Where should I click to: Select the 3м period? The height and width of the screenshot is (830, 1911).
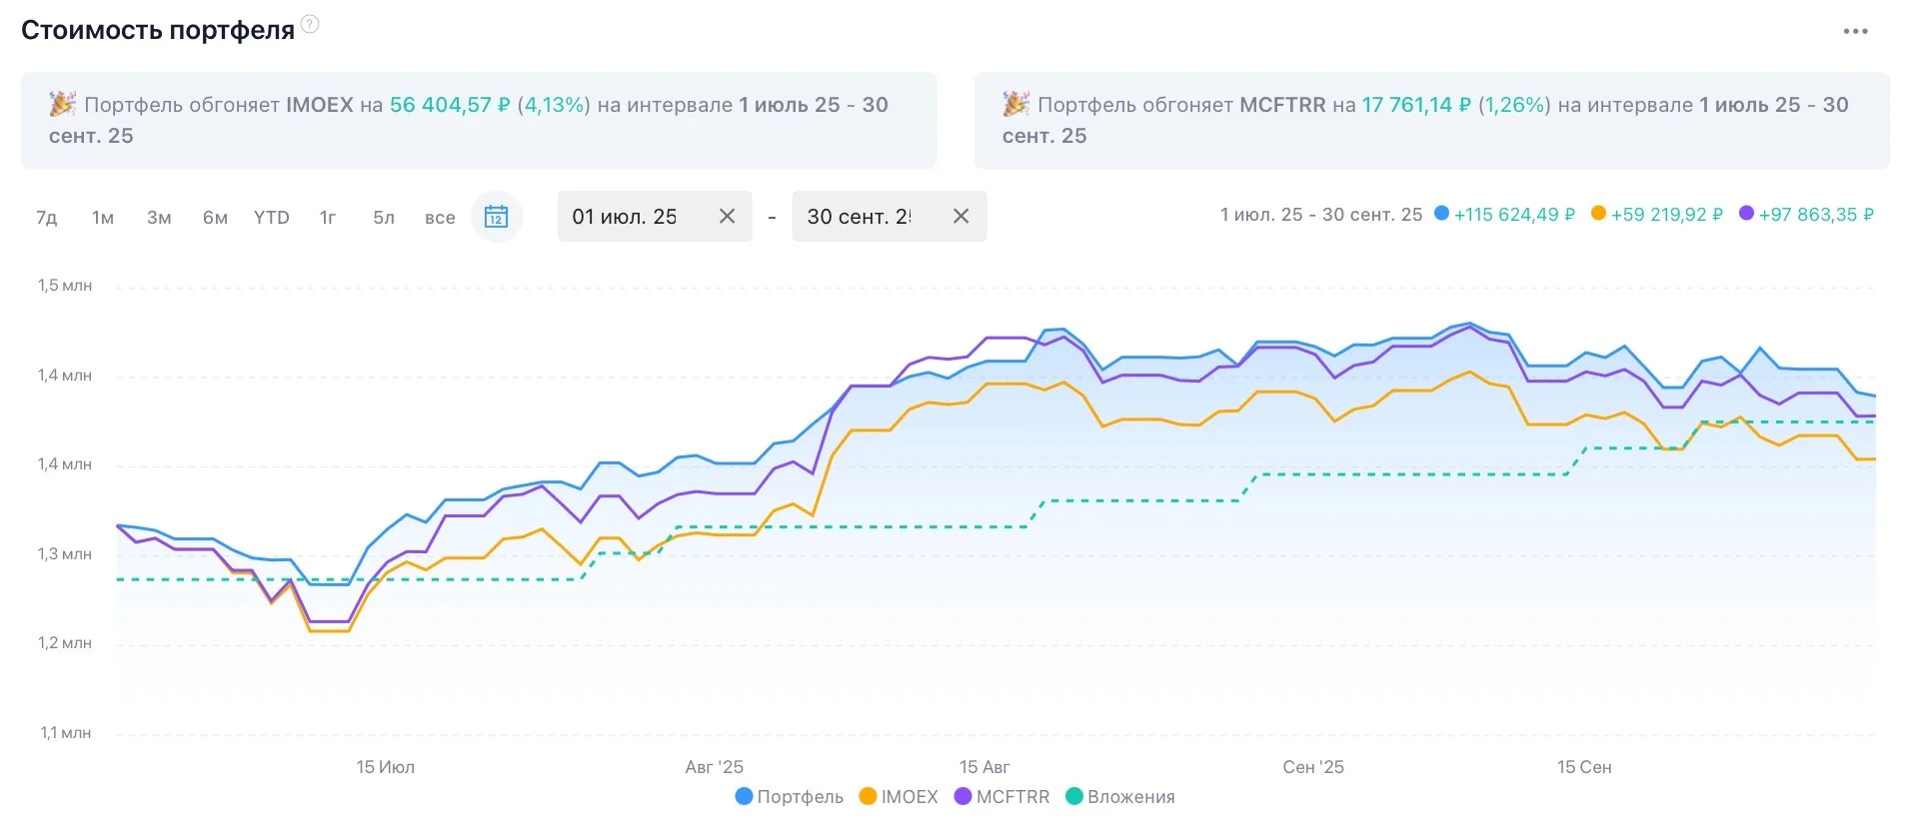point(159,217)
